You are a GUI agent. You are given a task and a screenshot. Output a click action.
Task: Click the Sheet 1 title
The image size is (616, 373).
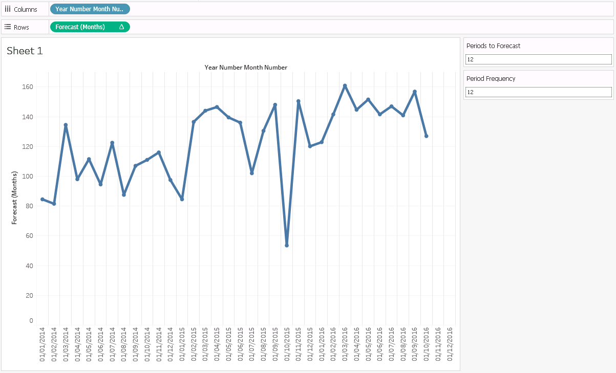click(x=25, y=51)
